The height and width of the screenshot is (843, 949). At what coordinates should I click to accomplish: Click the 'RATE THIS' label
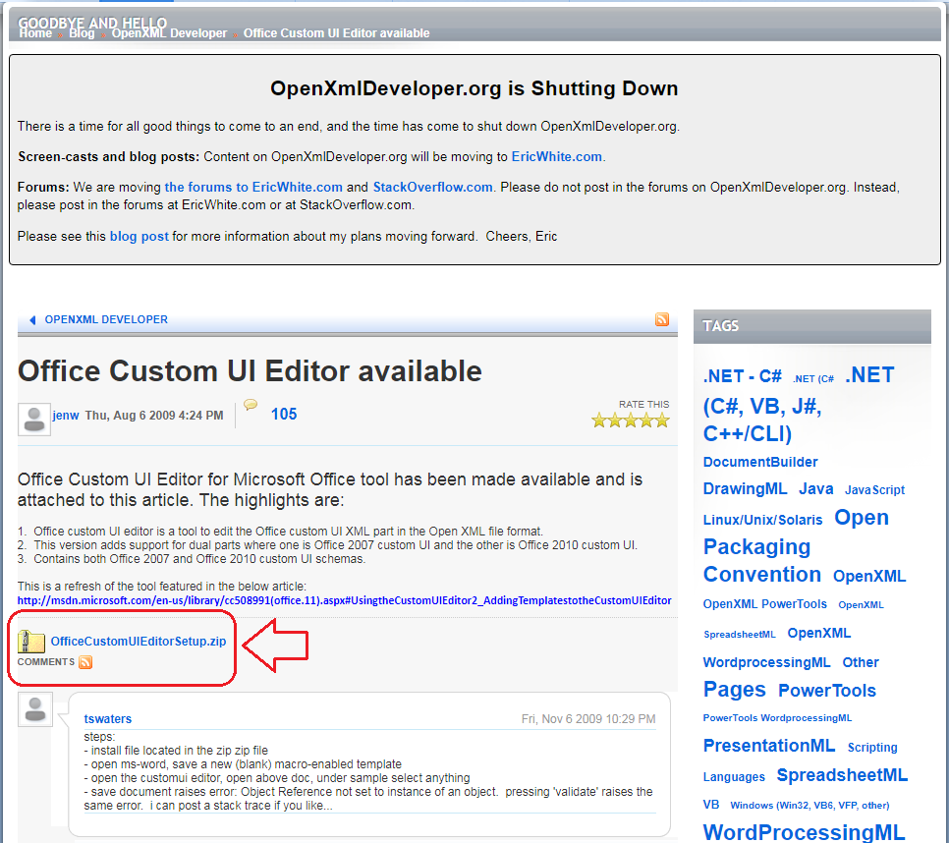tap(643, 404)
